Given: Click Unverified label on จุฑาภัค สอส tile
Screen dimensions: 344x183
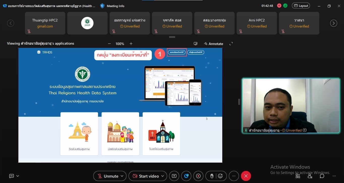Looking at the screenshot, I should 172,26.
